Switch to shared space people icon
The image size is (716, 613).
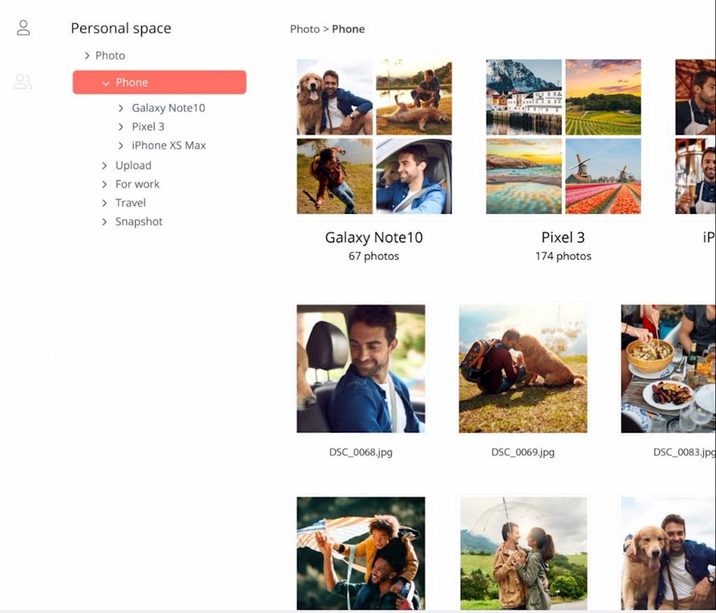tap(23, 82)
